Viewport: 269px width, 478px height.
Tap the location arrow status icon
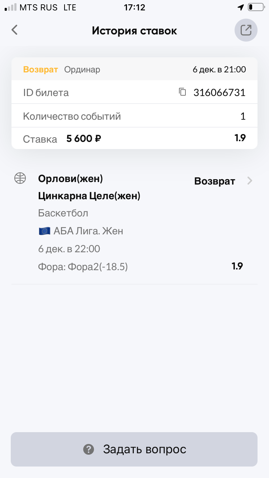point(240,8)
